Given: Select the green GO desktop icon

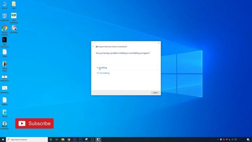Looking at the screenshot, I should 14,18.
